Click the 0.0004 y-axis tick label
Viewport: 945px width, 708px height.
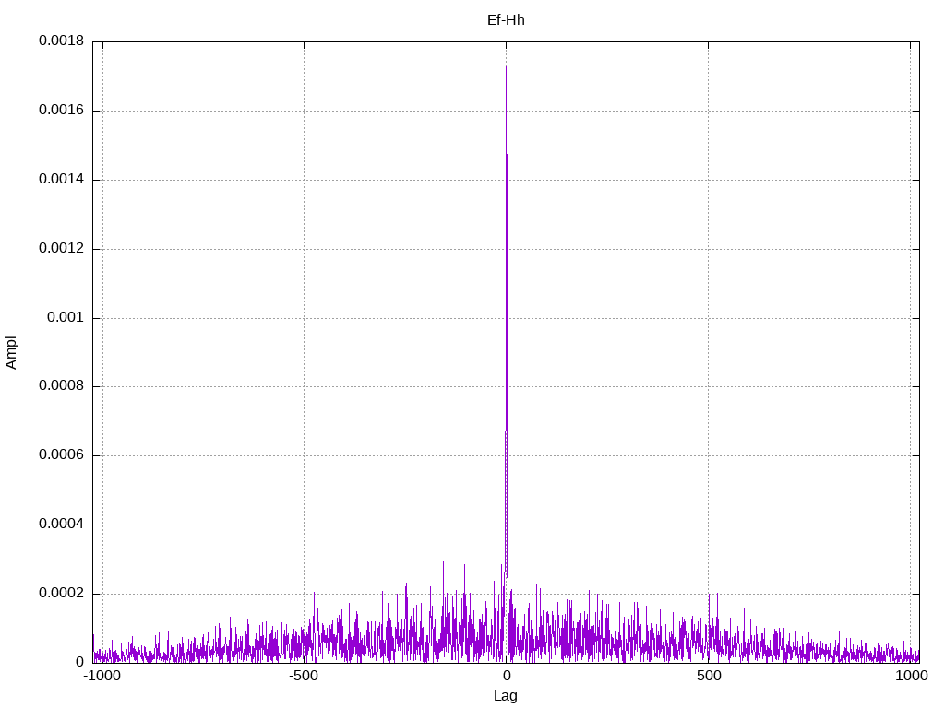[62, 524]
